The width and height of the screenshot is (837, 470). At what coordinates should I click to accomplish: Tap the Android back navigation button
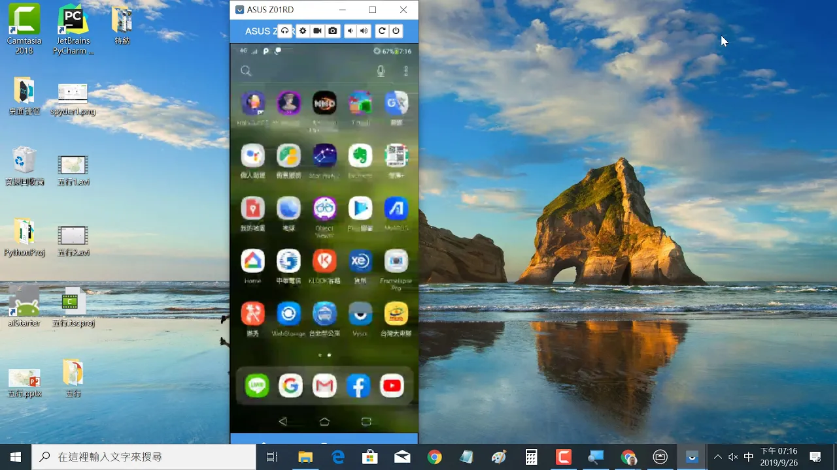(282, 422)
